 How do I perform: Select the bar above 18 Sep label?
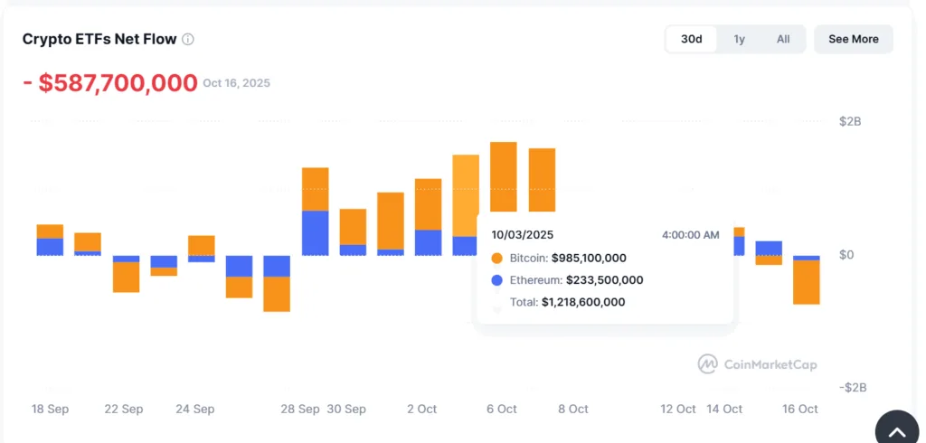tap(50, 240)
